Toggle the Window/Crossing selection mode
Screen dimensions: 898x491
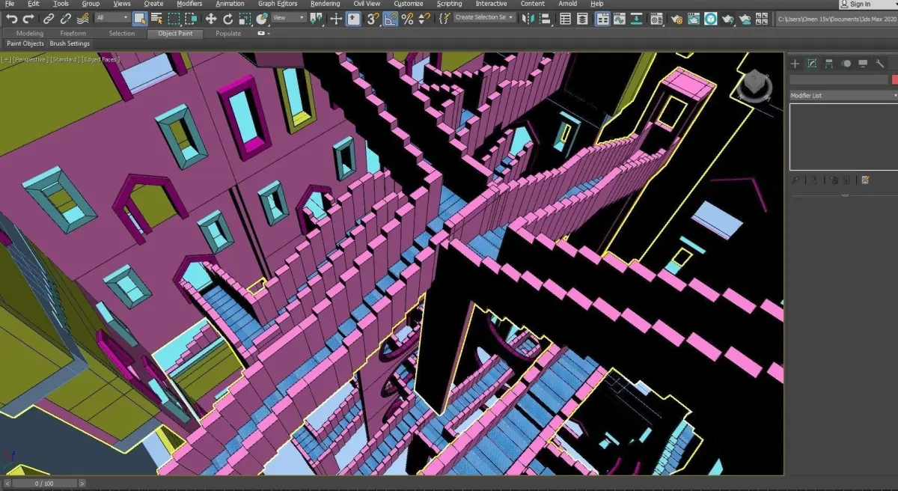(191, 19)
